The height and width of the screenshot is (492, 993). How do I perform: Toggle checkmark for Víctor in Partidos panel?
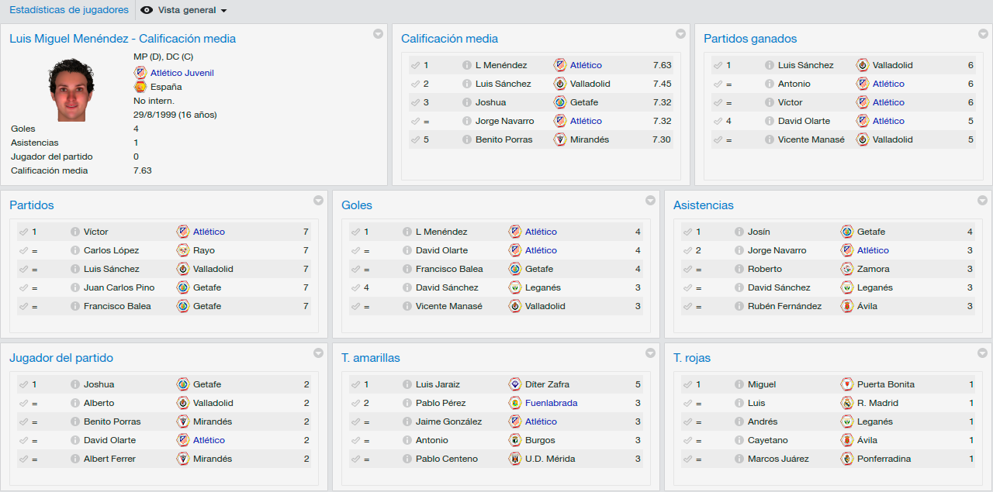23,232
